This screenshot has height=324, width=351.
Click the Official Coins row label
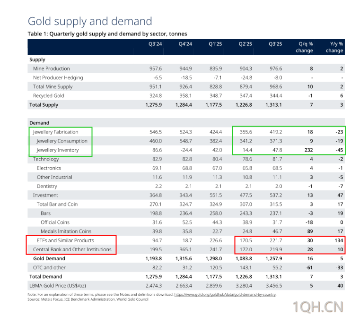click(x=55, y=222)
